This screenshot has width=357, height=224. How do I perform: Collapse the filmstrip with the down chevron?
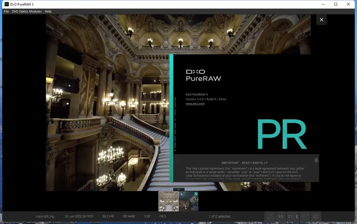click(179, 189)
